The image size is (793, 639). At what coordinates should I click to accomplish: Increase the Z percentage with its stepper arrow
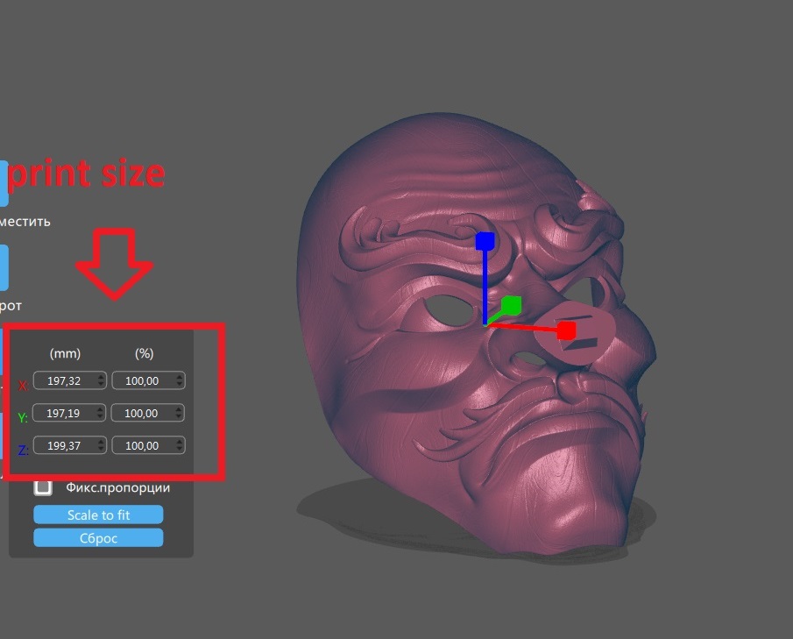point(178,441)
